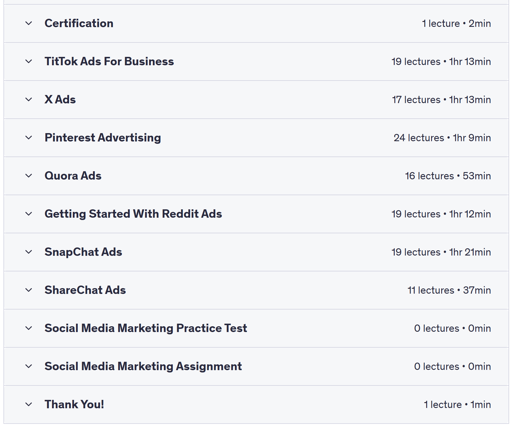Click '1 lecture • 2min' Certification summary

[456, 23]
